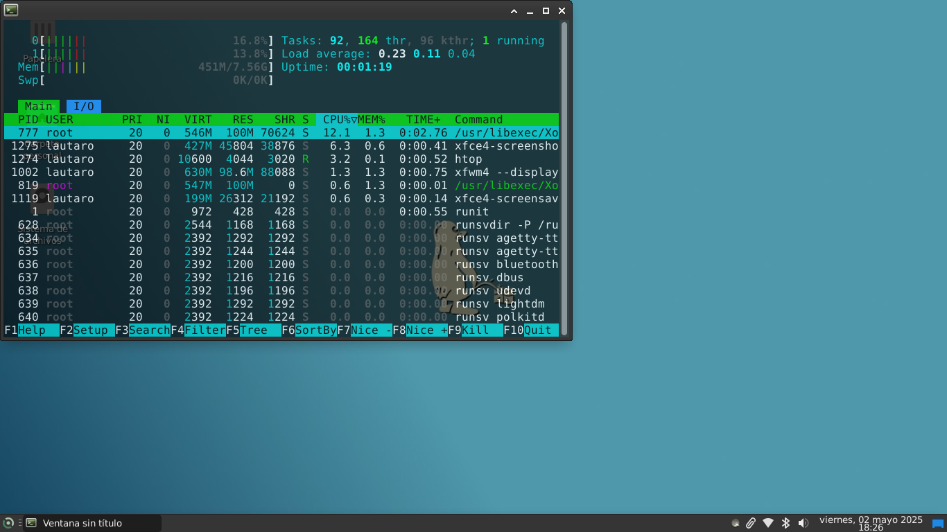This screenshot has width=947, height=532.
Task: Sort by the USER column header
Action: click(x=60, y=119)
